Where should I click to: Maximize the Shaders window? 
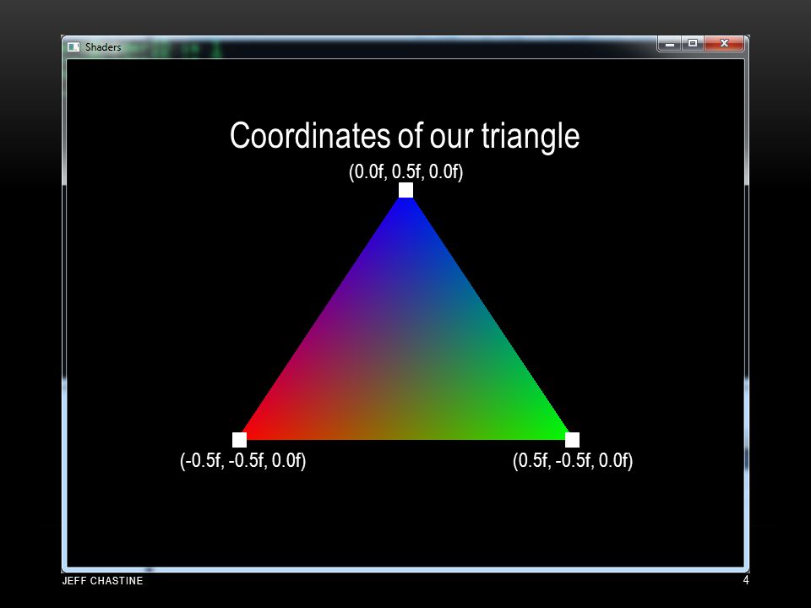click(693, 43)
